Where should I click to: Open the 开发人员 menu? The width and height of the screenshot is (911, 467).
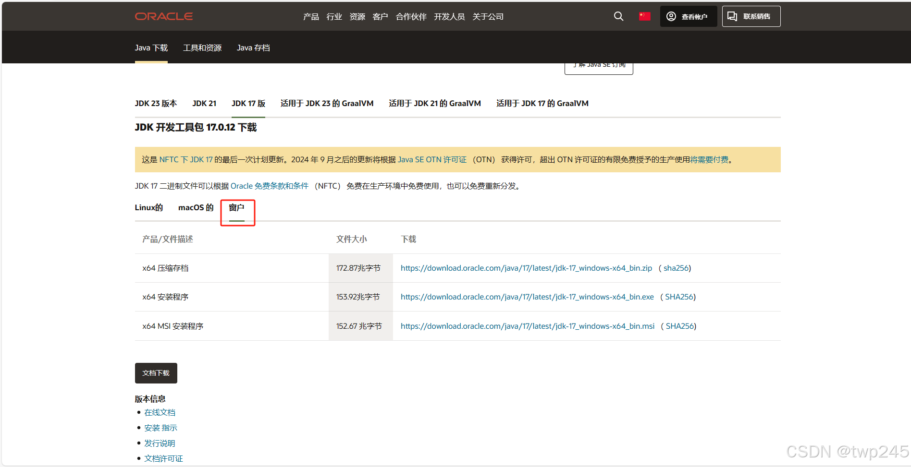pos(449,16)
